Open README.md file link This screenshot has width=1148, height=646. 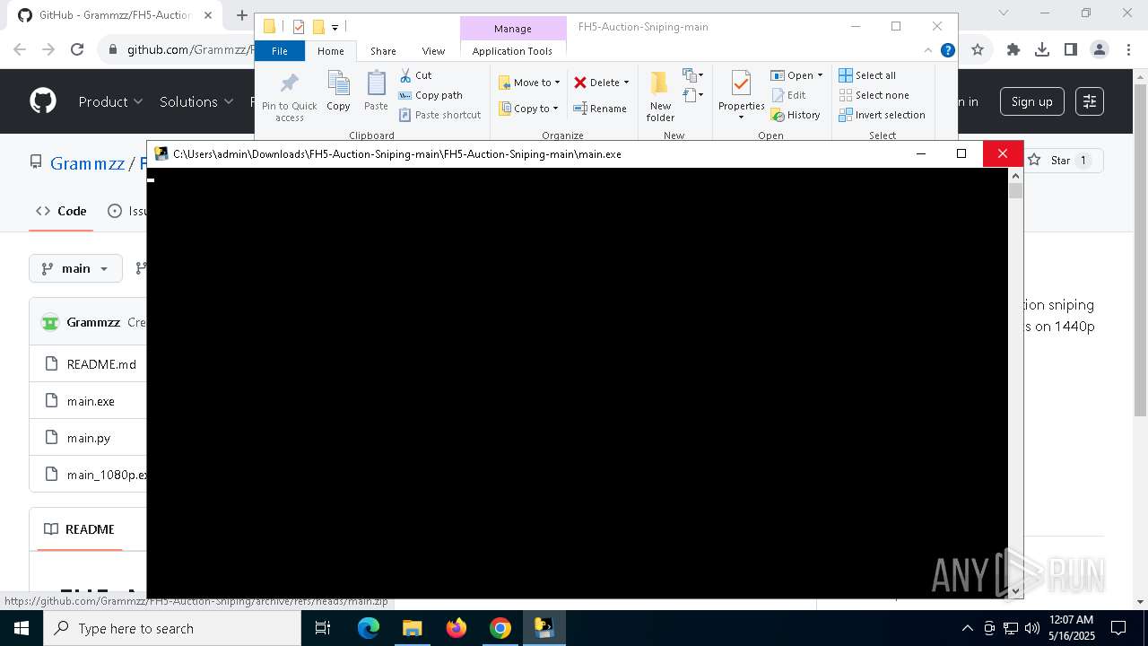tap(101, 364)
